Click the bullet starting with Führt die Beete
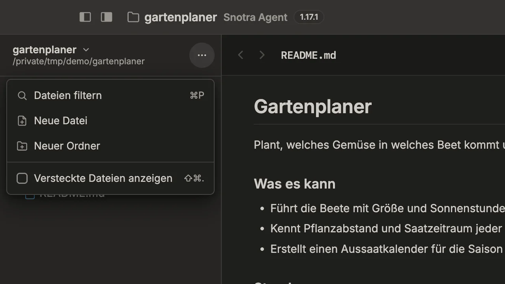505x284 pixels. (x=387, y=208)
